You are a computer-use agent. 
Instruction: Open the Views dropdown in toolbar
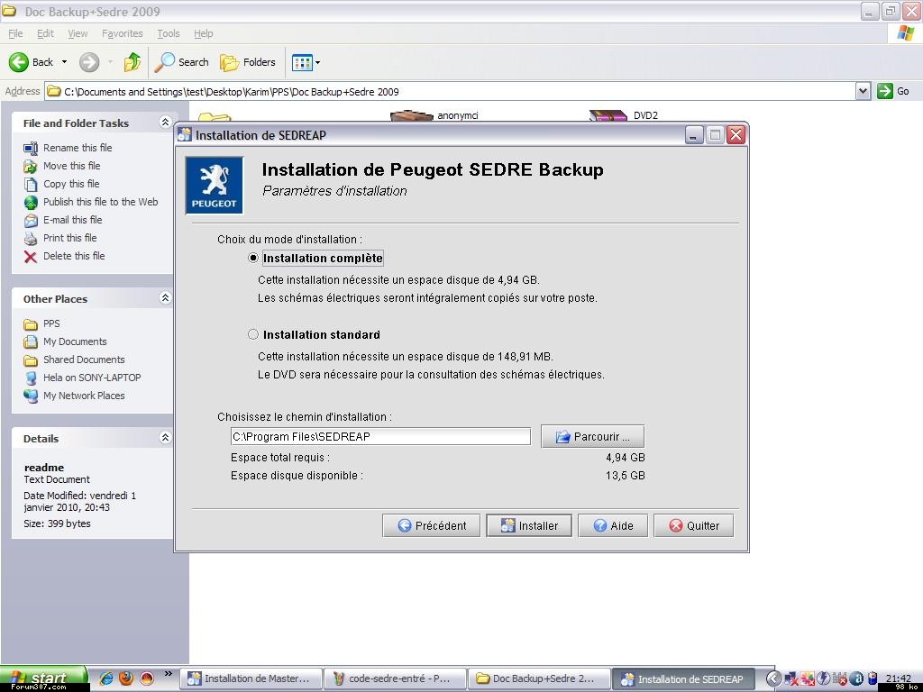click(306, 62)
